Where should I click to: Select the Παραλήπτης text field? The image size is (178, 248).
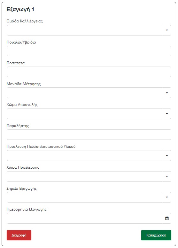[89, 135]
